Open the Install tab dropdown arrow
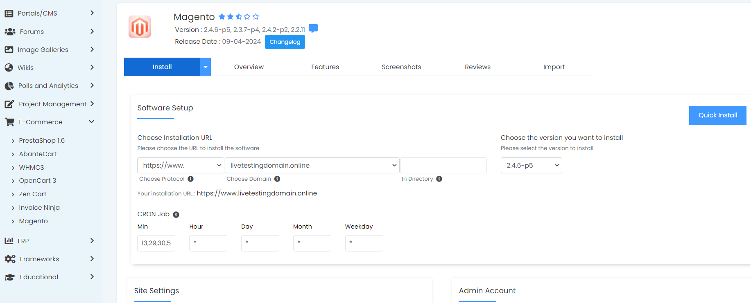This screenshot has height=303, width=751. pos(206,67)
